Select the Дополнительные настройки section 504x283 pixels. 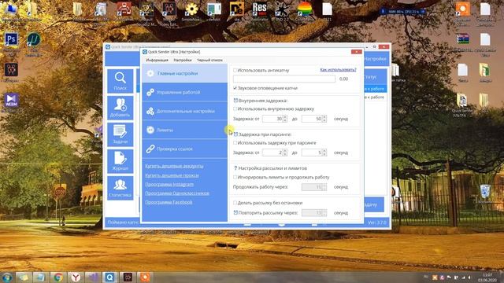pyautogui.click(x=184, y=111)
